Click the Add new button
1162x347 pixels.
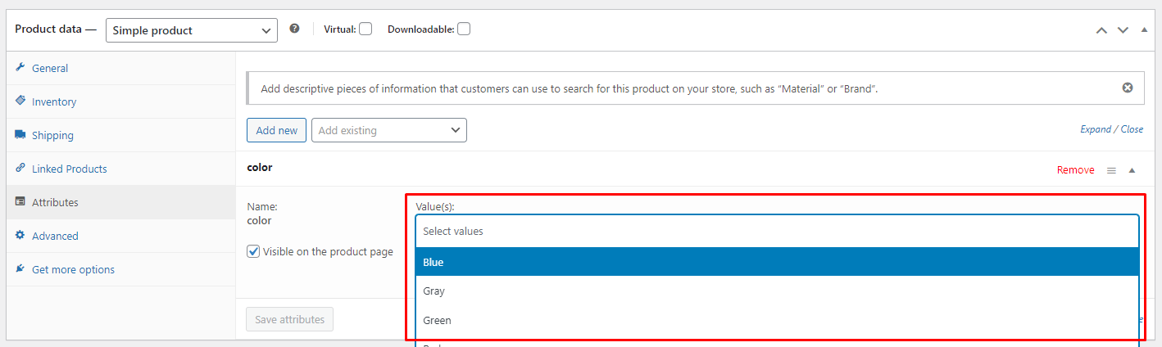[276, 130]
